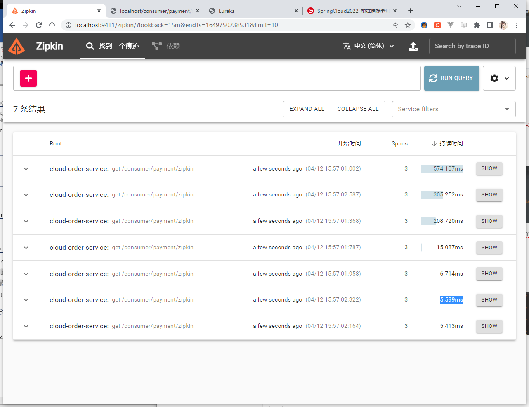Bookmark page with the star icon
The image size is (529, 407).
coord(408,25)
